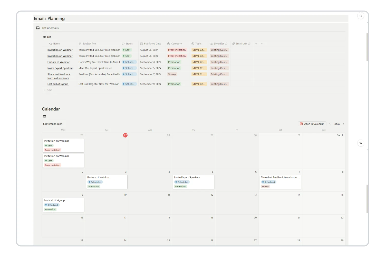
Task: Open the table's three-dot options menu
Action: 262,44
